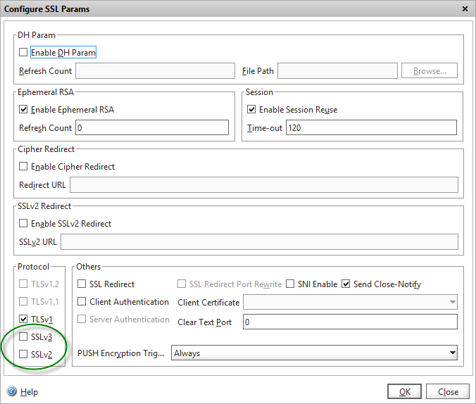Check Enable SSLv2 Redirect
The image size is (476, 404).
tap(24, 224)
